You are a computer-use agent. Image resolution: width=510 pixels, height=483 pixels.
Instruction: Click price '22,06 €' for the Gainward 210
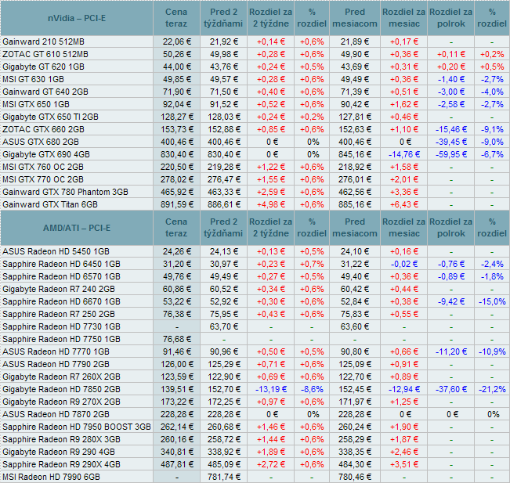(176, 42)
